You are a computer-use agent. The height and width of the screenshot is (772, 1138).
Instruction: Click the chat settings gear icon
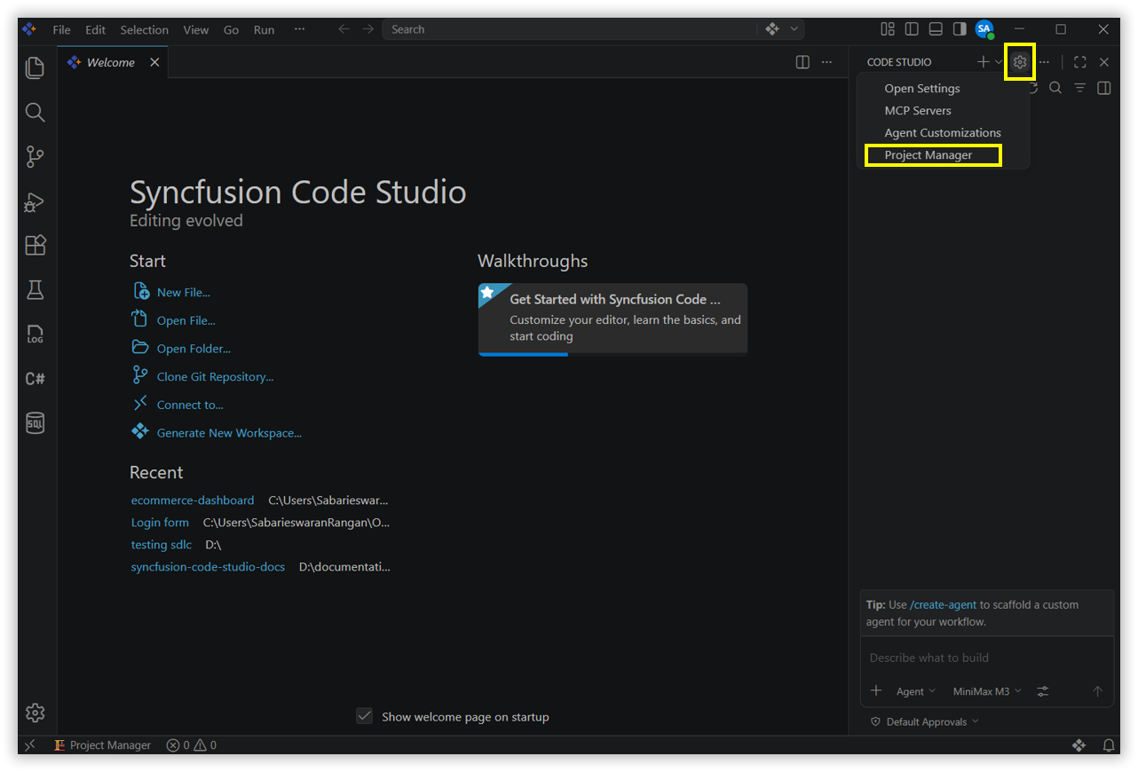(x=1020, y=62)
